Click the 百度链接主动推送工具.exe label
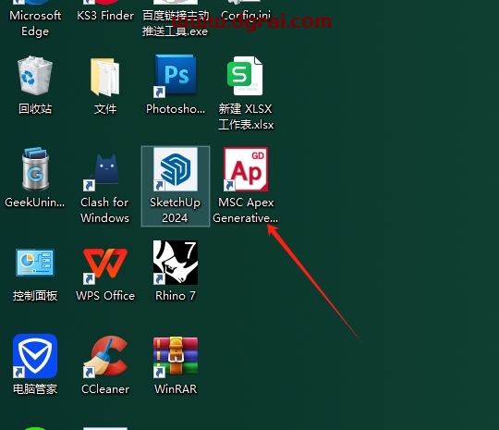499x430 pixels. pyautogui.click(x=175, y=23)
